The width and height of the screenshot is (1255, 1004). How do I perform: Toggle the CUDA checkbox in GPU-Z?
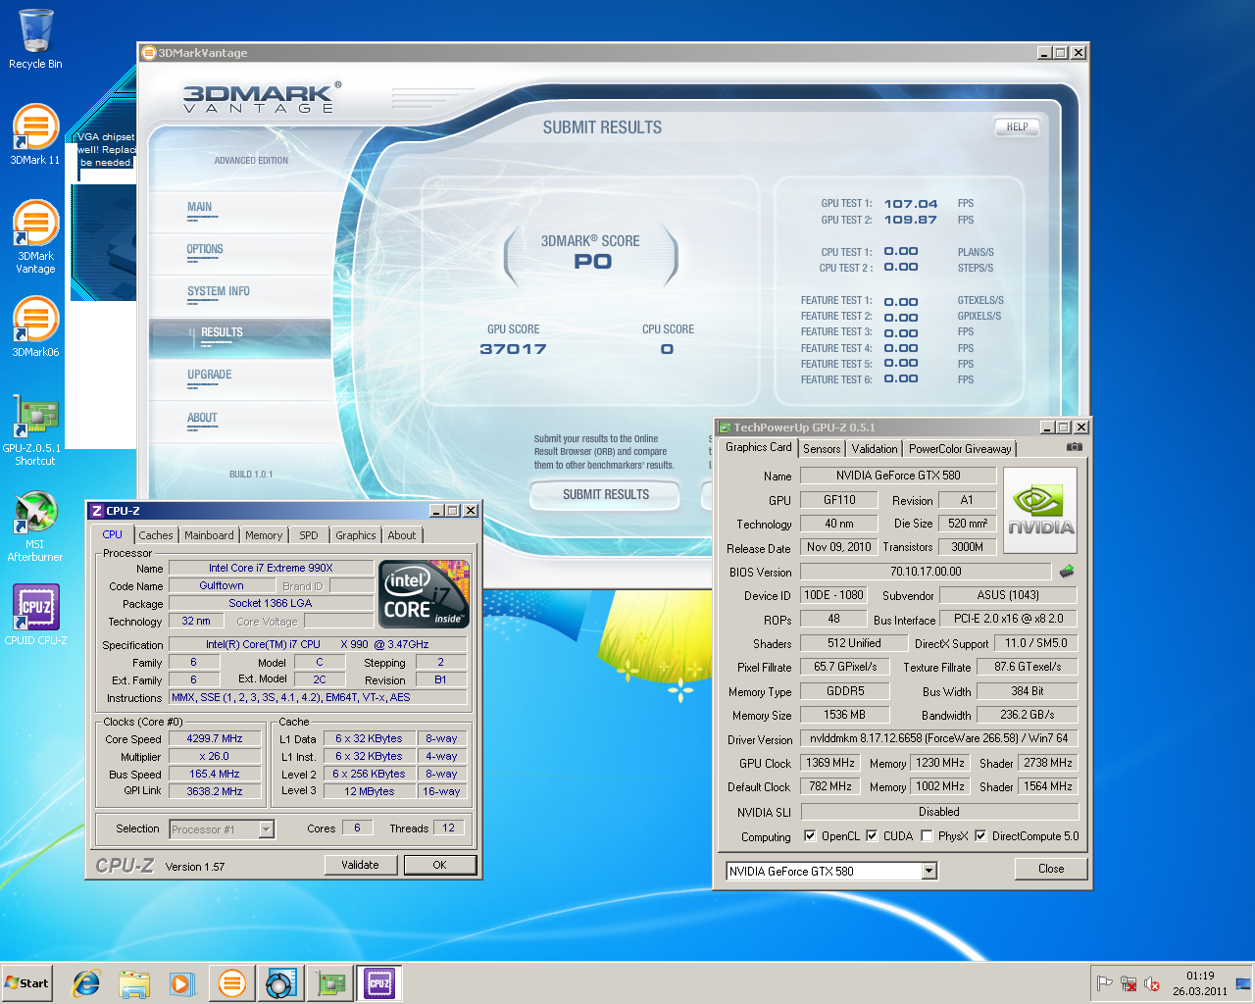872,836
